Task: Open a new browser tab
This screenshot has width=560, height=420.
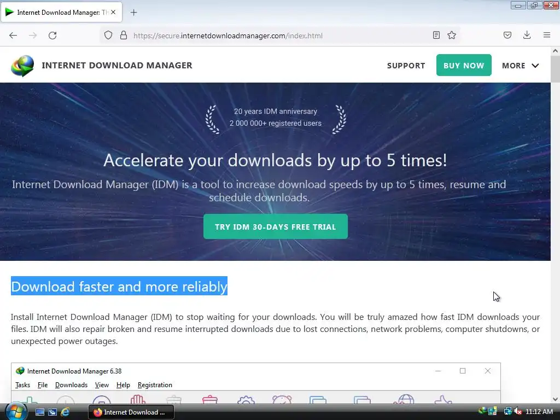Action: (133, 13)
